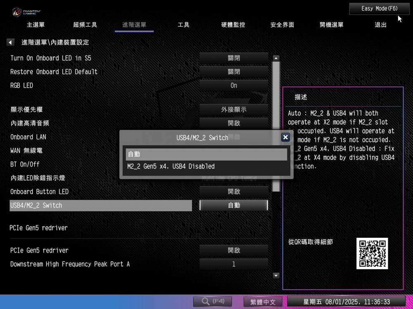413x309 pixels.
Task: Click the back arrow beside the breadcrumb
Action: click(x=10, y=42)
